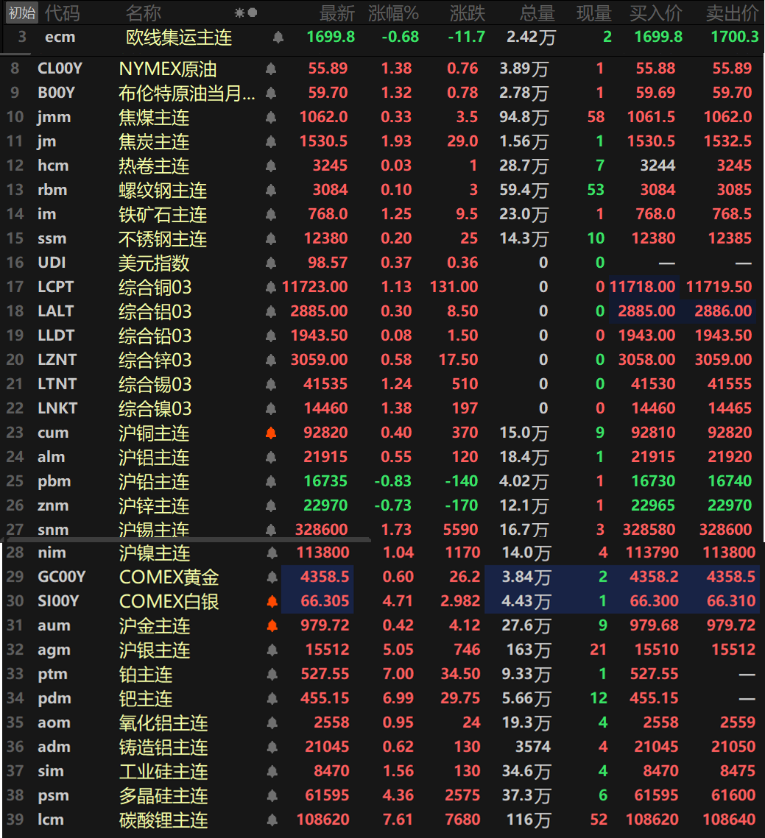Toggle the bell icon on 布伦特原油当月 row
765x838 pixels.
pos(271,93)
